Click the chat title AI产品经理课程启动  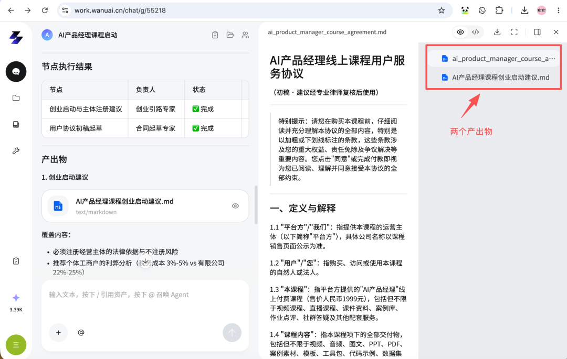(x=88, y=35)
